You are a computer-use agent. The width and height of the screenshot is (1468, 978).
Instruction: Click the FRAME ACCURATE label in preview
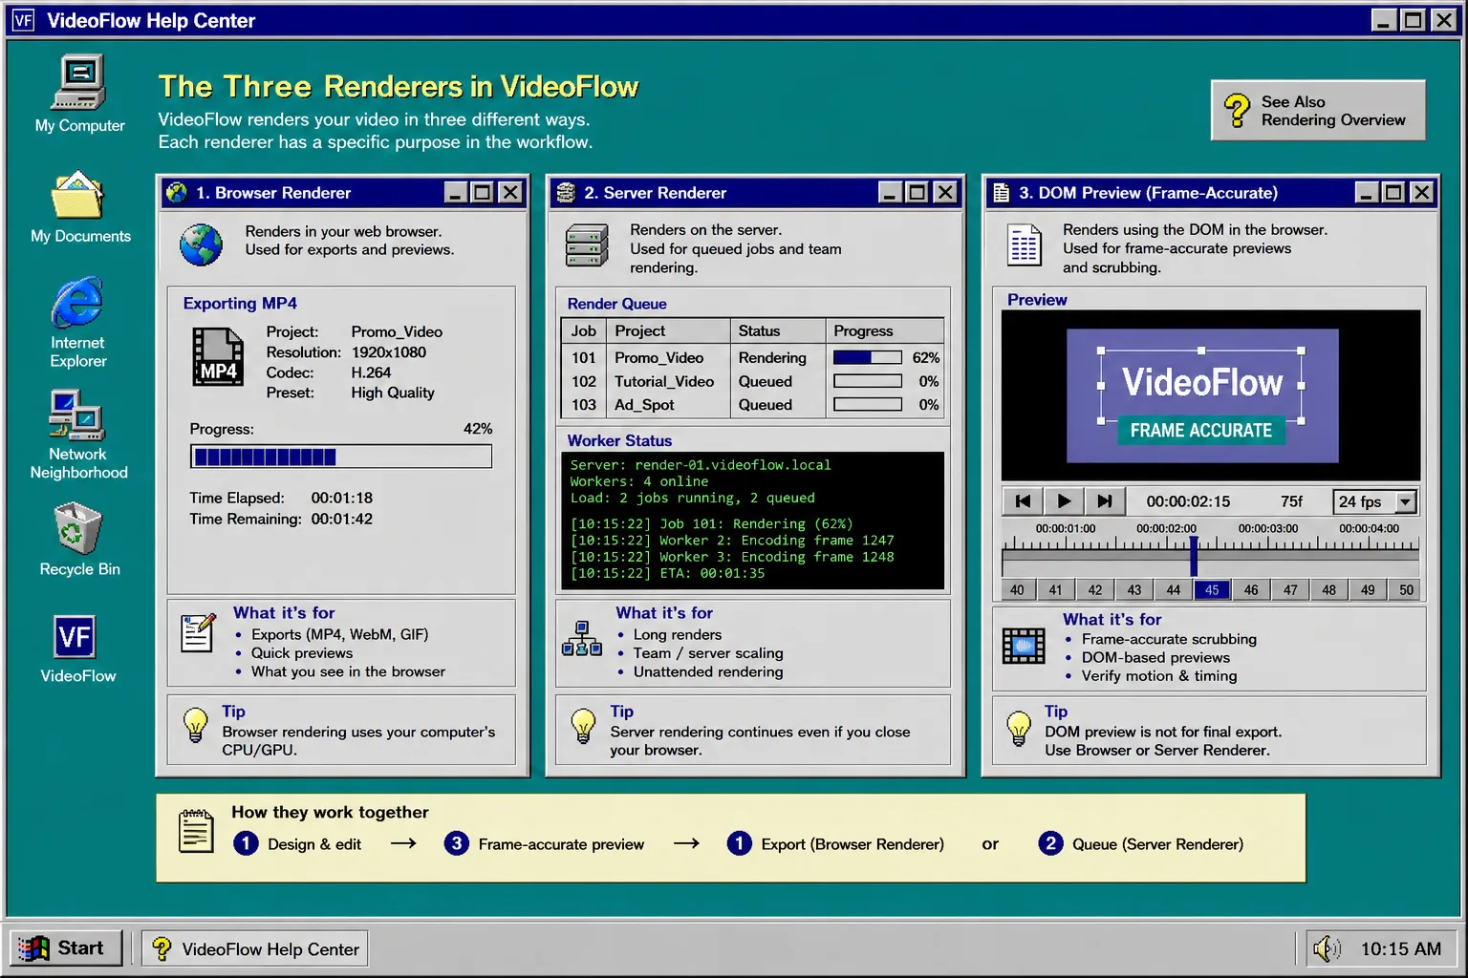1201,431
